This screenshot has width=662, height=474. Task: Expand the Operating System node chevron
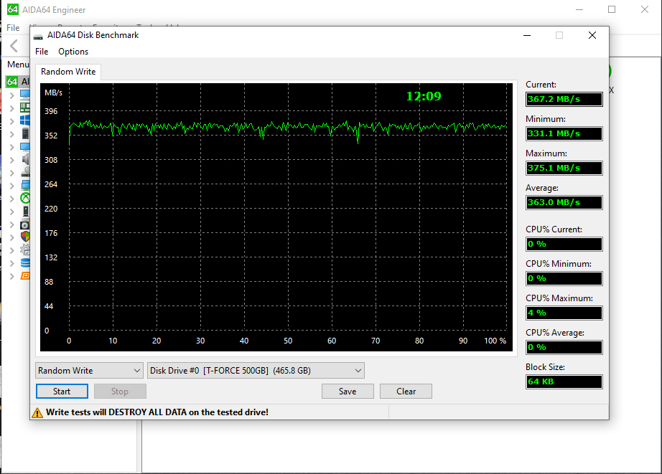click(x=11, y=121)
